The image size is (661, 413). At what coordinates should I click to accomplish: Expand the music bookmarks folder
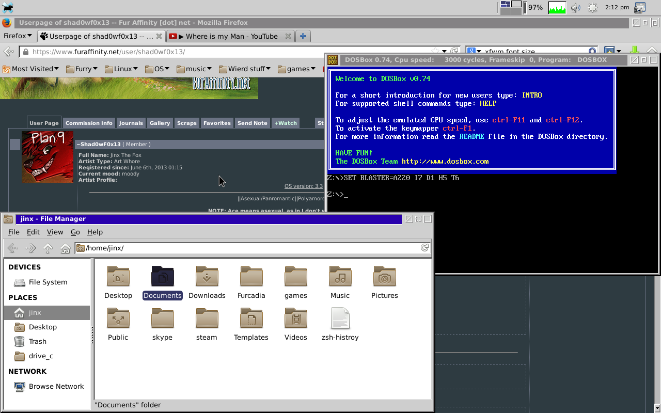(x=194, y=69)
